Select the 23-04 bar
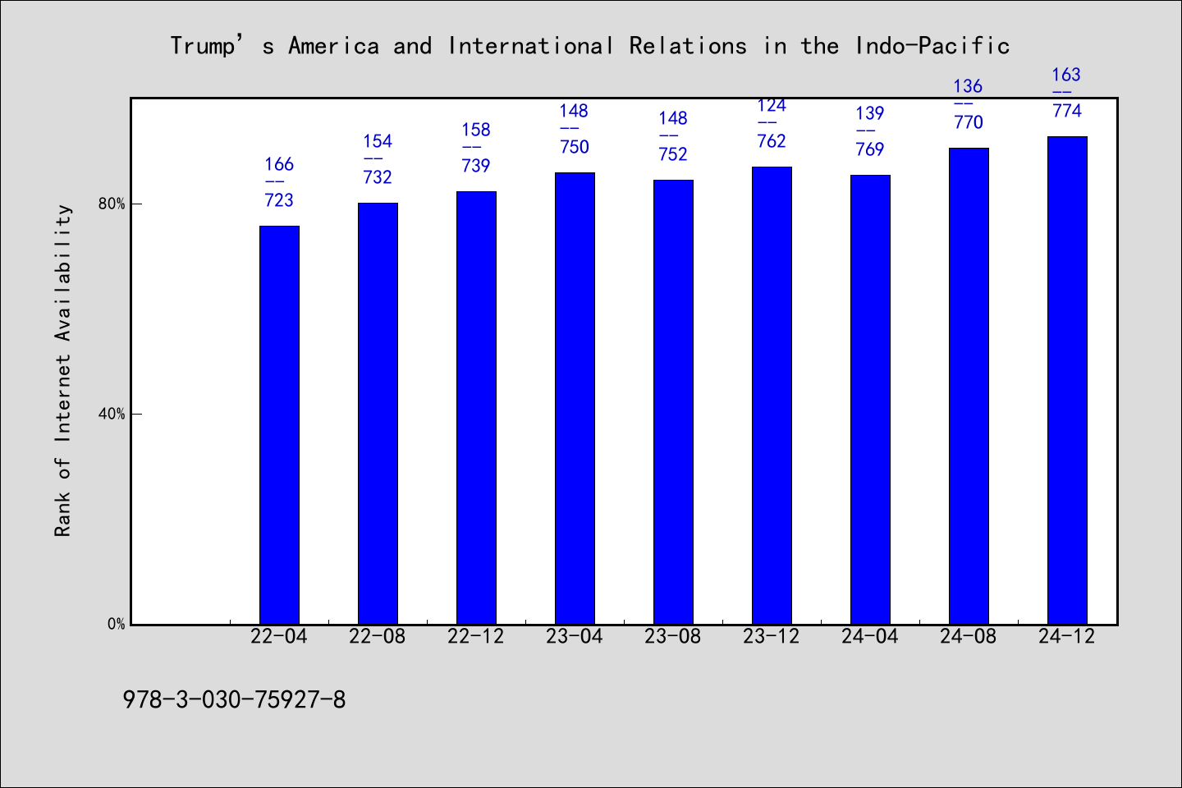 click(x=575, y=398)
